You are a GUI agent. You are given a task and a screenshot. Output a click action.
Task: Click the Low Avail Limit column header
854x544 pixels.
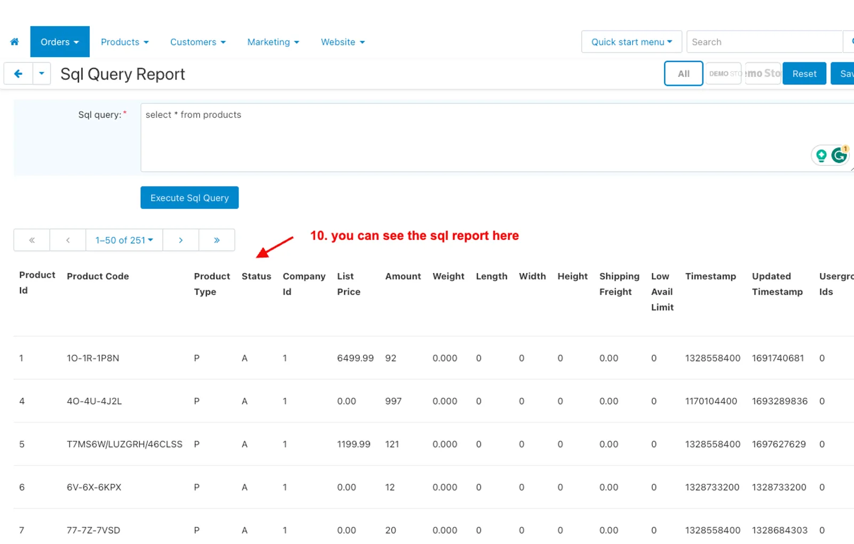(662, 292)
